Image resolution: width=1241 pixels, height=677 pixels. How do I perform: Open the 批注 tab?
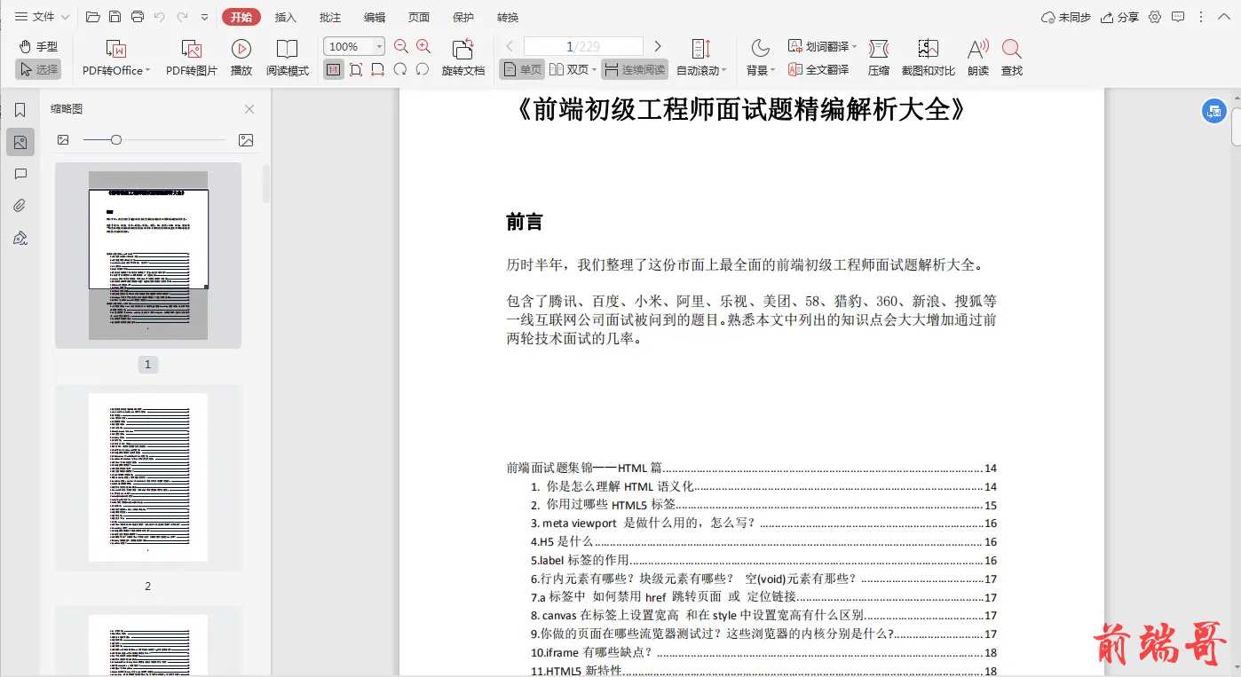tap(330, 17)
